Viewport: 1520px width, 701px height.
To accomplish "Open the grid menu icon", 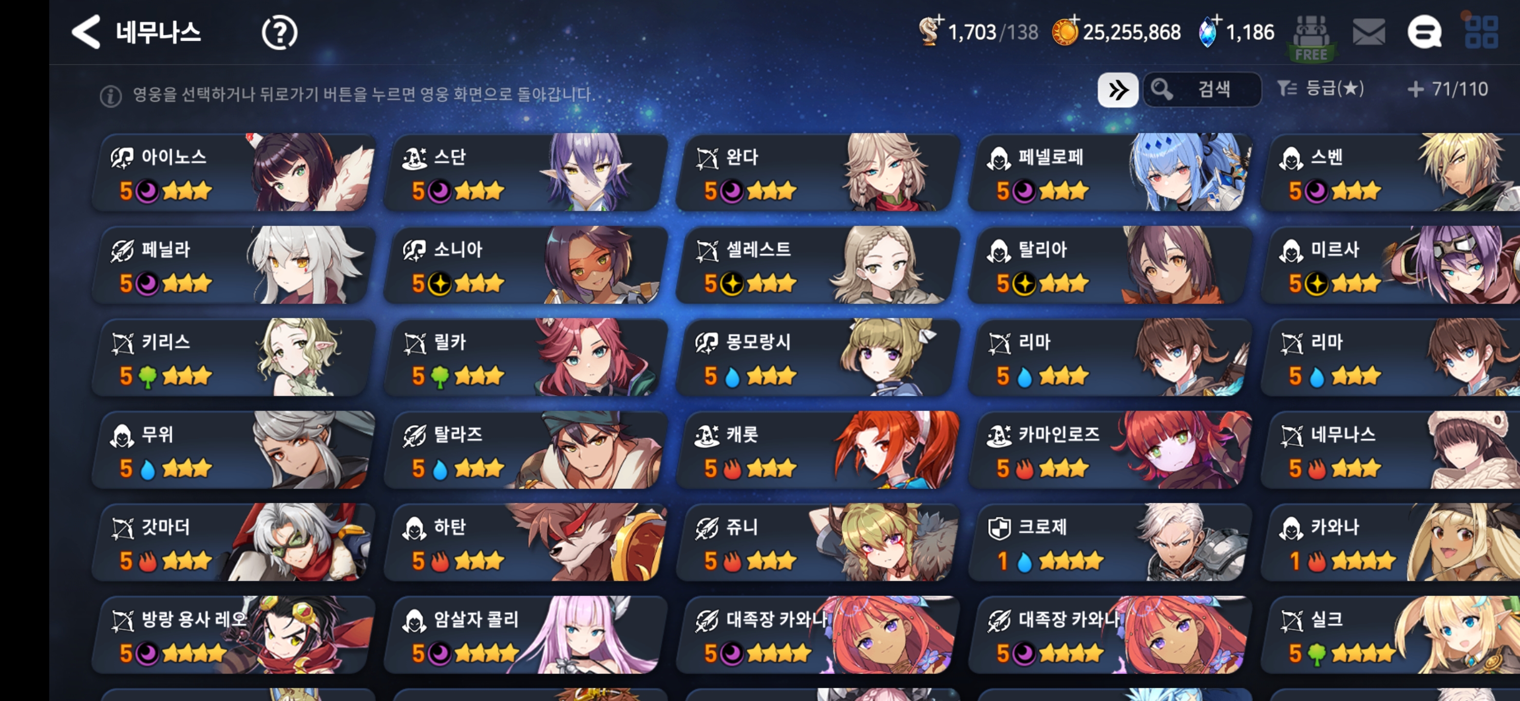I will tap(1481, 33).
